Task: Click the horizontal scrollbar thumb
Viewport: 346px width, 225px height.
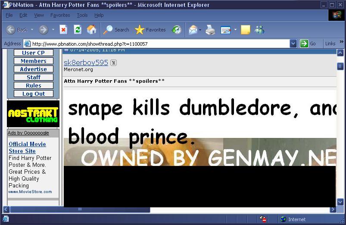Action: (x=80, y=209)
